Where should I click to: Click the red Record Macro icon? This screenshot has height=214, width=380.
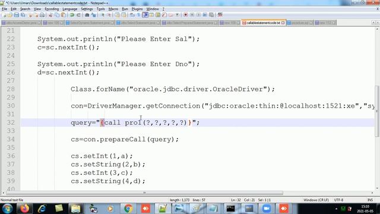click(x=185, y=15)
